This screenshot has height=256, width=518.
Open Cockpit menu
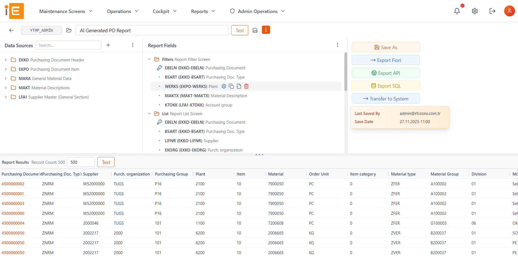pyautogui.click(x=165, y=11)
